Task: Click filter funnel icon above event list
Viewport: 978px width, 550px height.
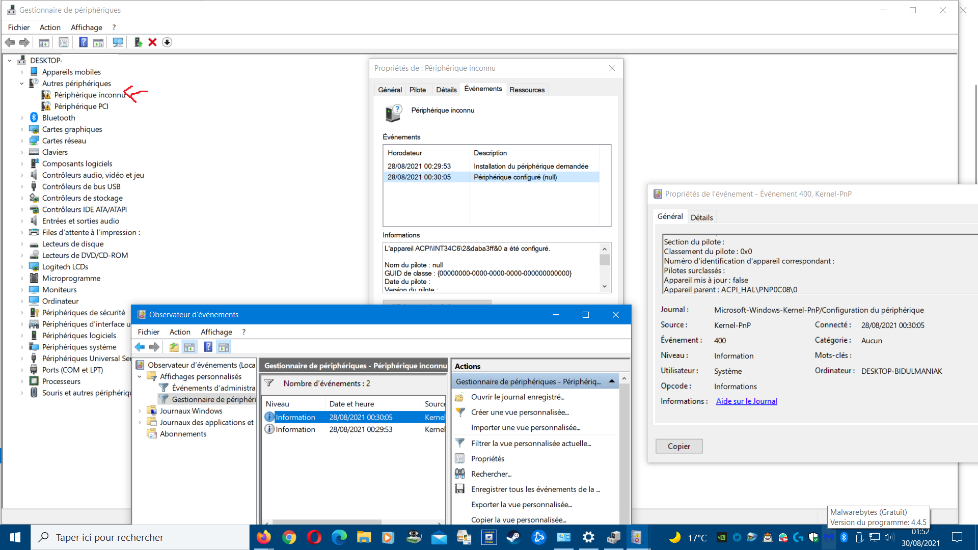Action: [x=269, y=383]
